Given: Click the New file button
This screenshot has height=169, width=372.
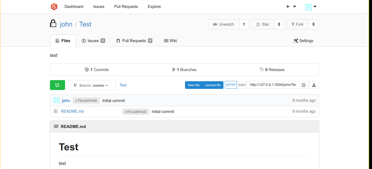Looking at the screenshot, I should (194, 85).
